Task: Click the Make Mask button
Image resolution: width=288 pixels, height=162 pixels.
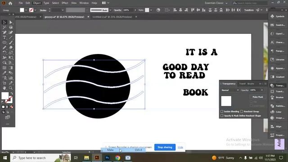Action: click(258, 97)
